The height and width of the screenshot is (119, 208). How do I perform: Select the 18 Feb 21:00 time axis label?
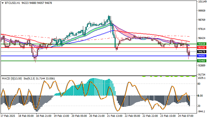coord(44,116)
